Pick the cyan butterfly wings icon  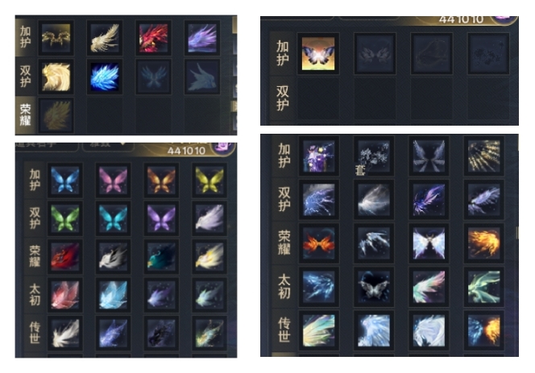pos(114,219)
